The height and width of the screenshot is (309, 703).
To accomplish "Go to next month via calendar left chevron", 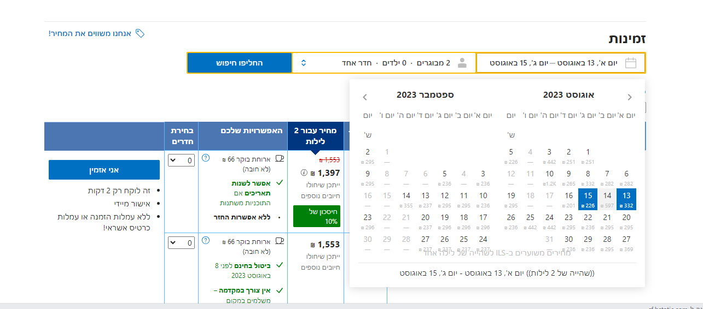I will (x=365, y=97).
